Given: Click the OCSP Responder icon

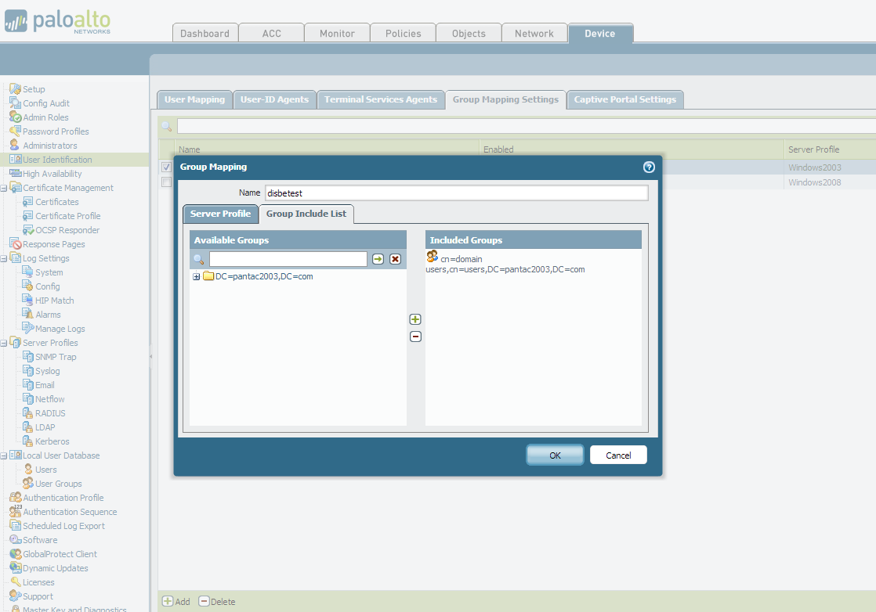Looking at the screenshot, I should 28,230.
